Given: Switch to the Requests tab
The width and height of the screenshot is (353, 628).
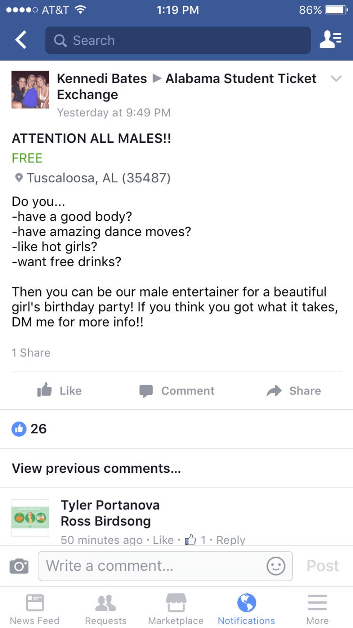Looking at the screenshot, I should click(x=106, y=609).
